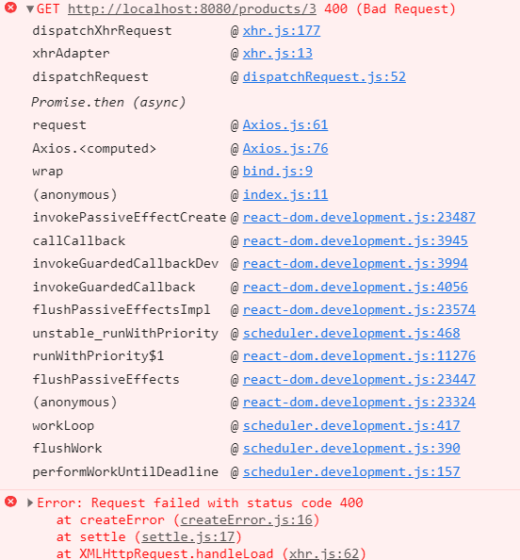This screenshot has width=520, height=560.
Task: Open the Axios.js:76 source link
Action: pyautogui.click(x=285, y=149)
